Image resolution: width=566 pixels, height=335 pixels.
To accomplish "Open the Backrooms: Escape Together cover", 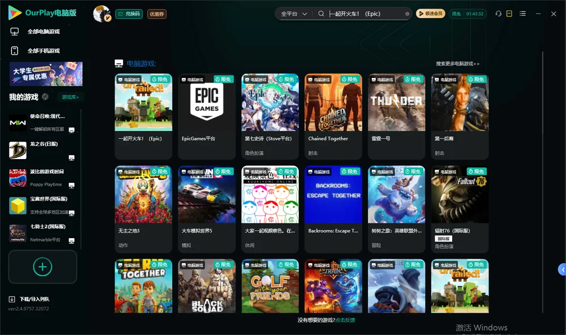I will click(x=333, y=195).
